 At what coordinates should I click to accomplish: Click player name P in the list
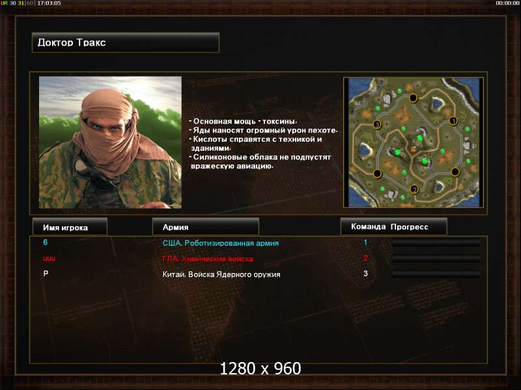(46, 274)
